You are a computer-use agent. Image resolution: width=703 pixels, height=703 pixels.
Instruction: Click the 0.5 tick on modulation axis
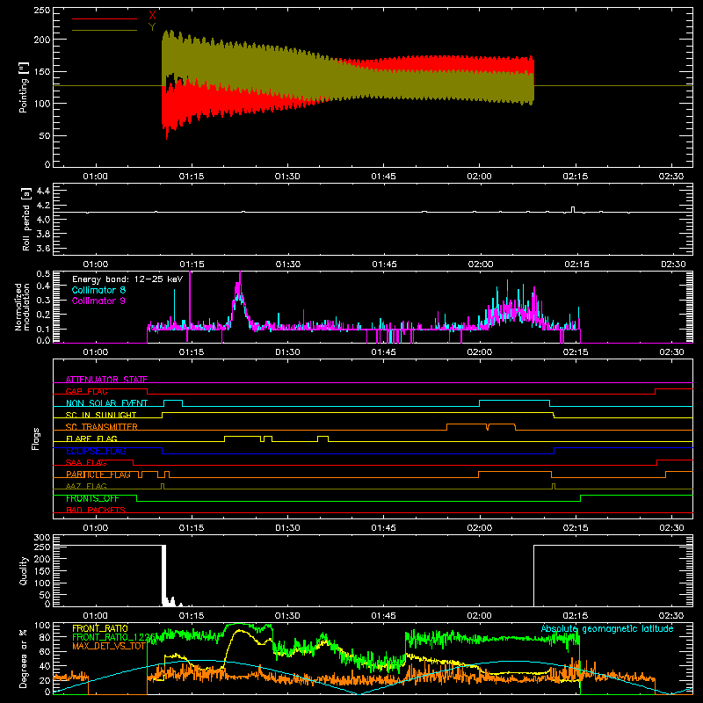[43, 274]
